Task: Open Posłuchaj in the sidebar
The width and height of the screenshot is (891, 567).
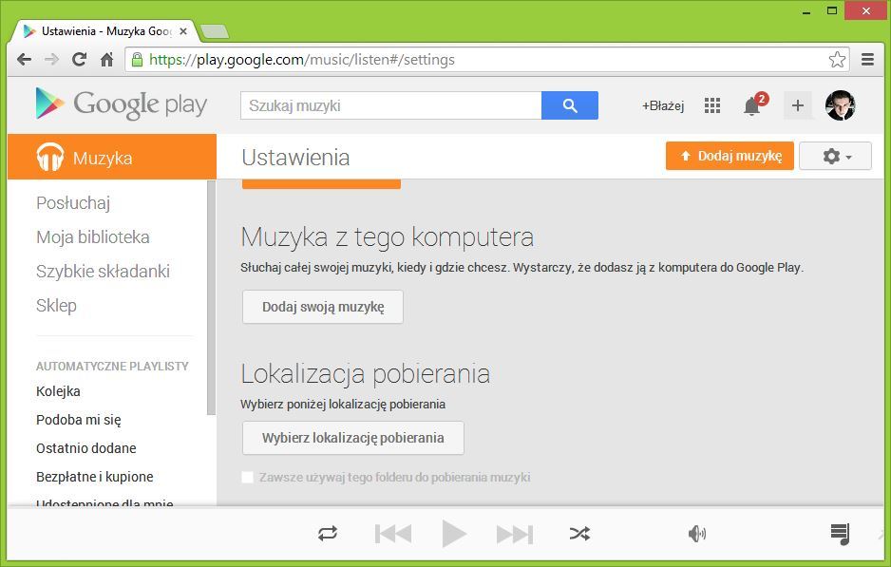Action: click(x=73, y=203)
